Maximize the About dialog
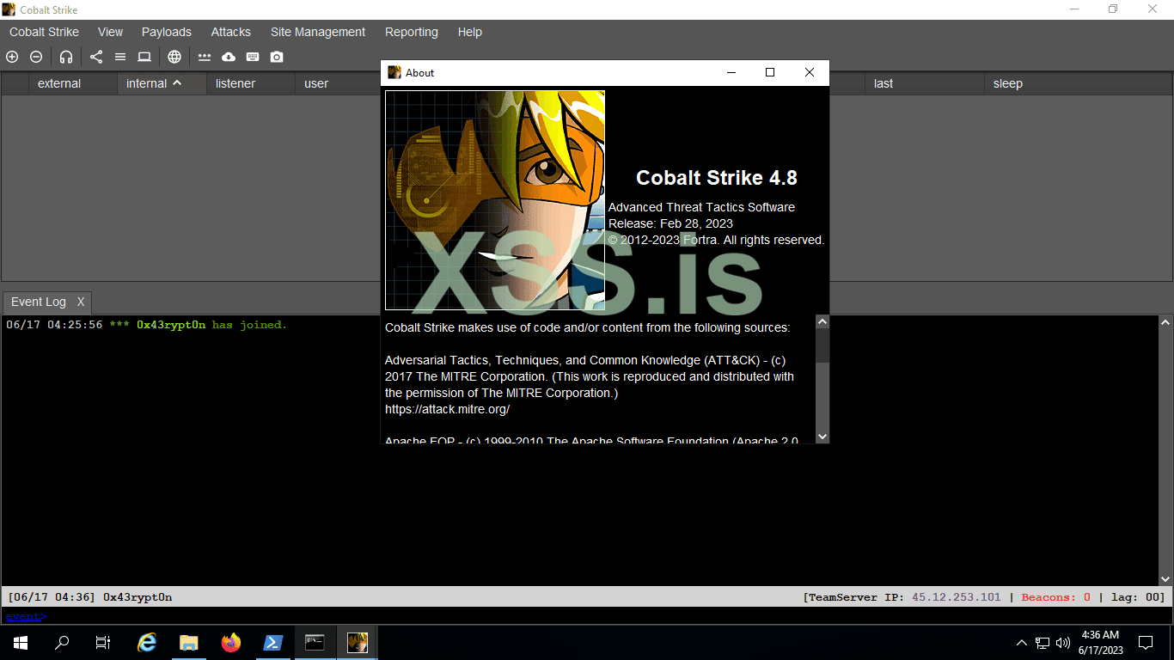This screenshot has width=1174, height=660. point(770,73)
